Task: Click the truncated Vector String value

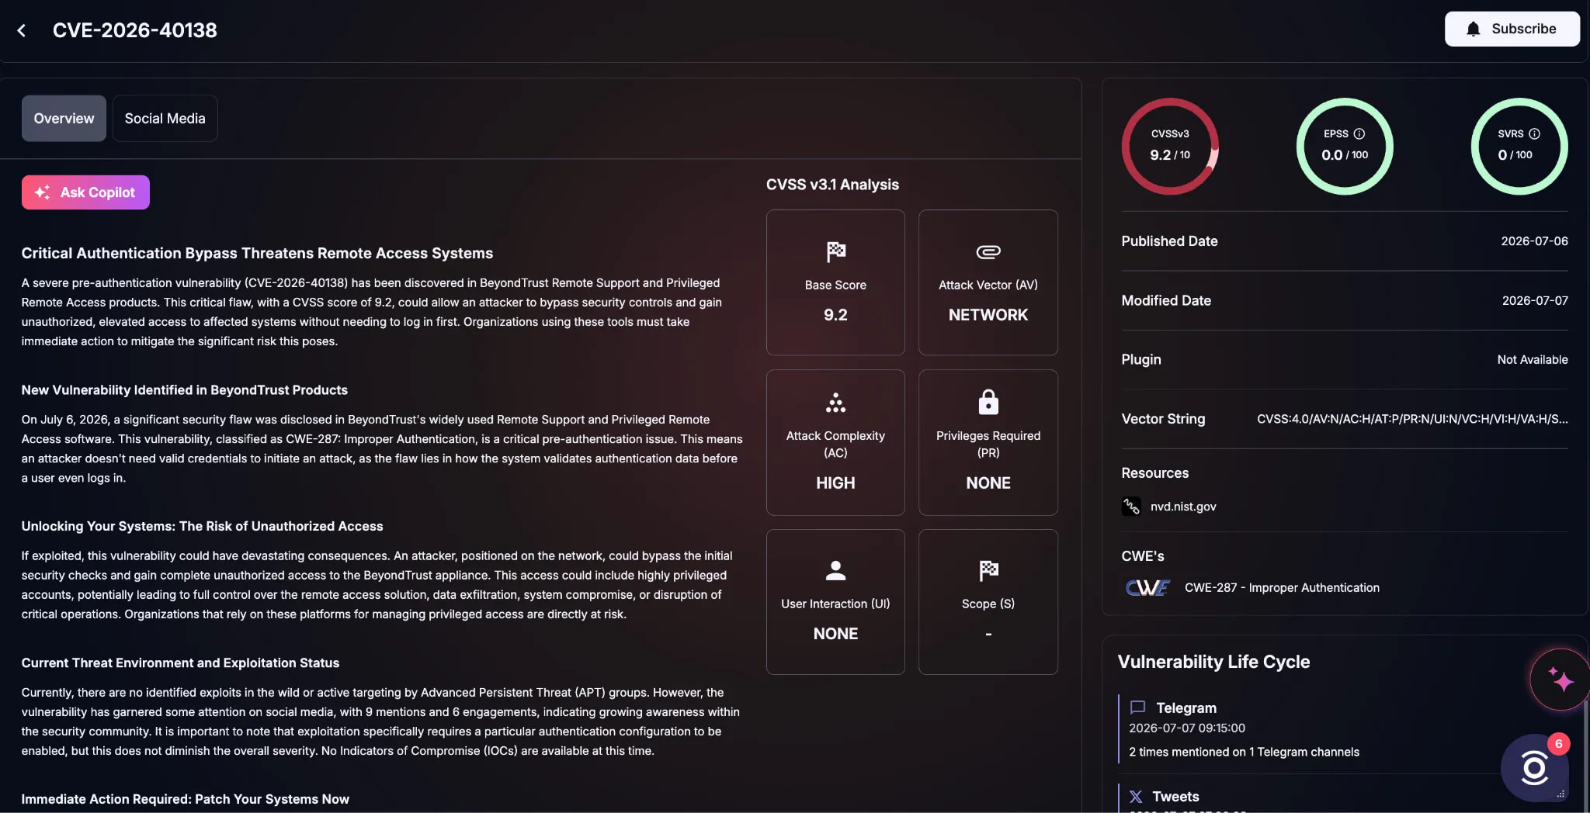Action: [1412, 419]
